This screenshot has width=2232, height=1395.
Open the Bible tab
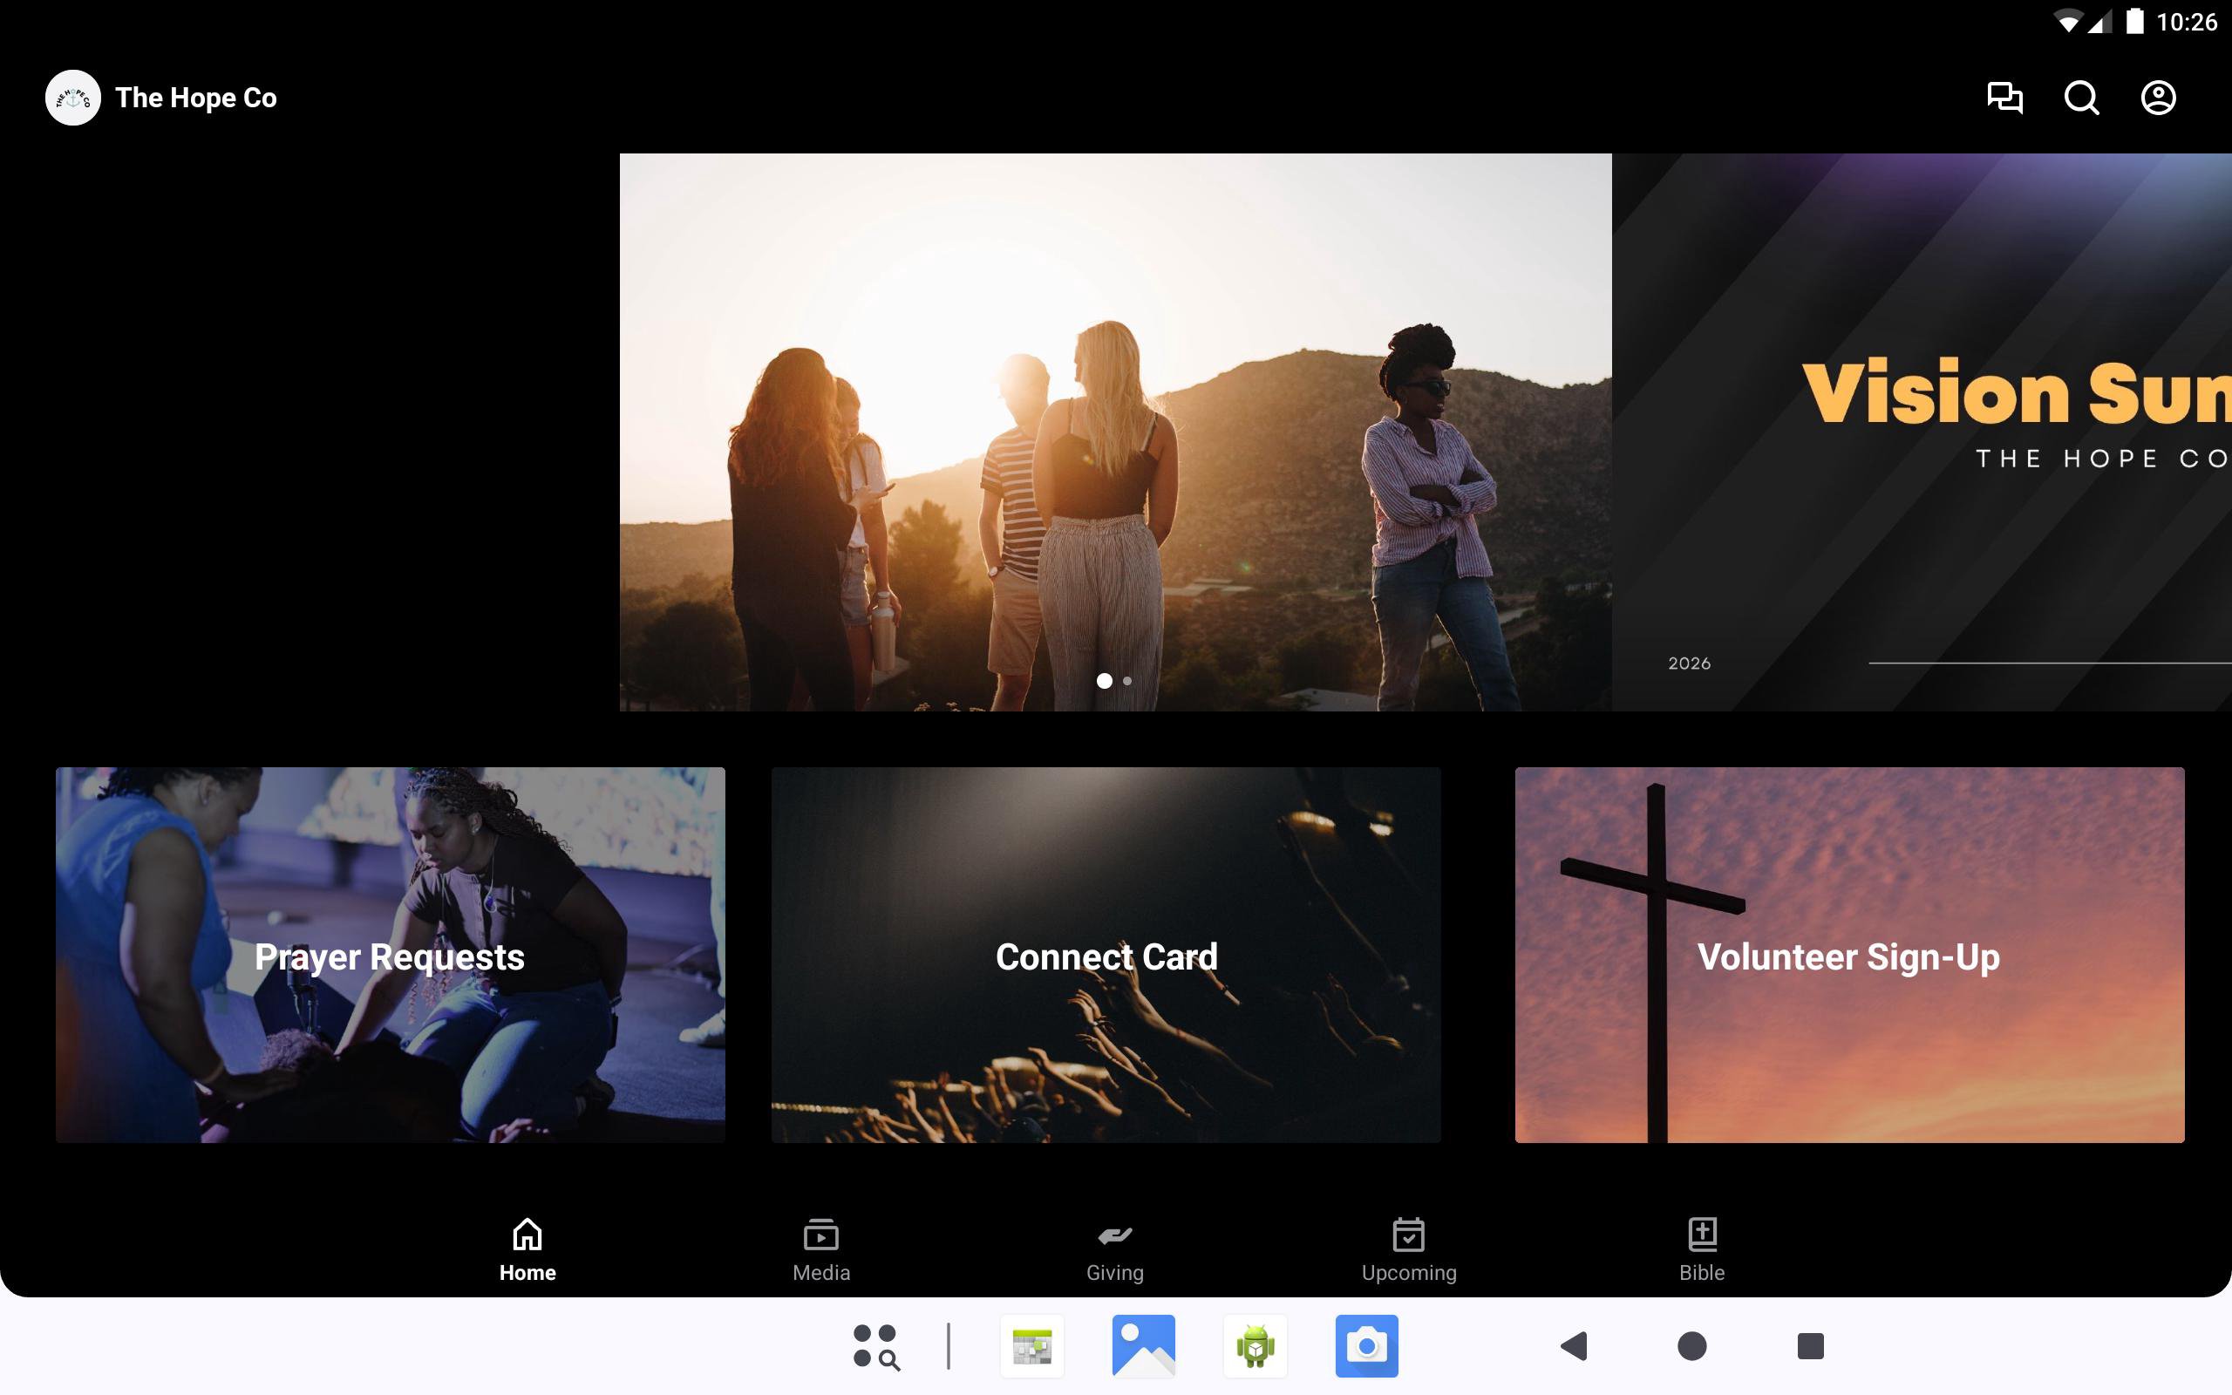(1702, 1249)
